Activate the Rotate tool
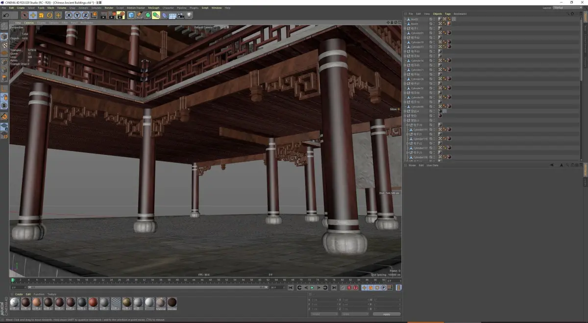Viewport: 588px width, 323px height. click(x=49, y=15)
